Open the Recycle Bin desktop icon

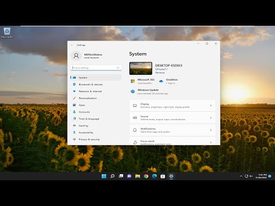tap(7, 33)
